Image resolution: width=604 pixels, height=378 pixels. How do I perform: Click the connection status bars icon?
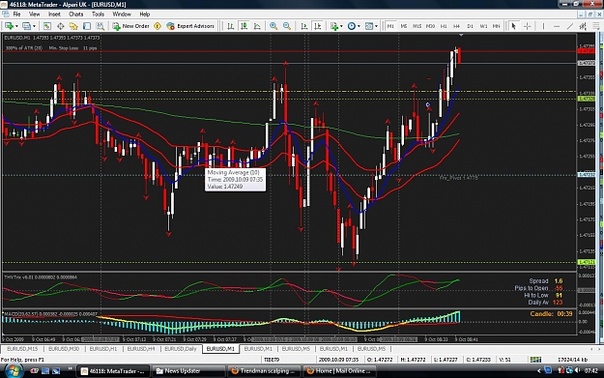(535, 360)
